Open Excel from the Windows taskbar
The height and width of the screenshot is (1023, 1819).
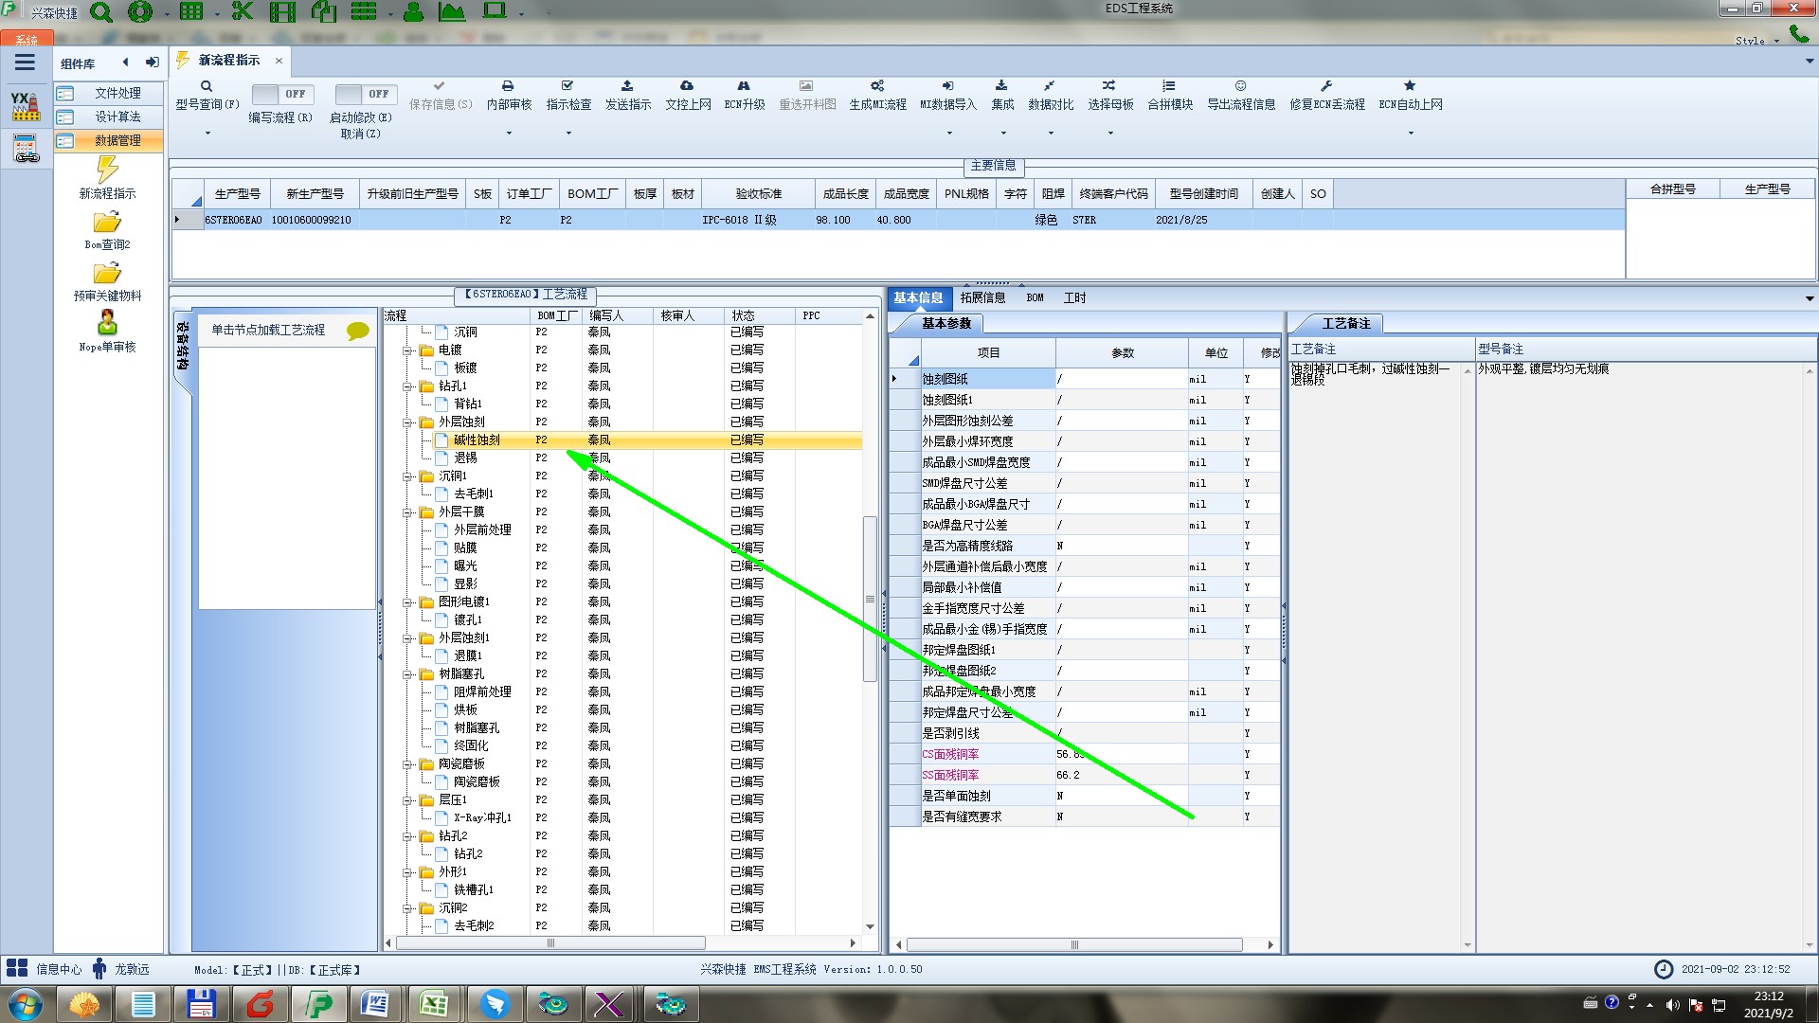tap(434, 1003)
